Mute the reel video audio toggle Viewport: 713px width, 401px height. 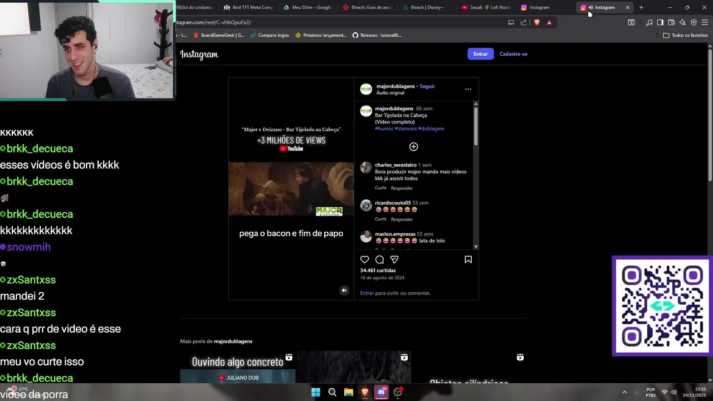pyautogui.click(x=344, y=290)
